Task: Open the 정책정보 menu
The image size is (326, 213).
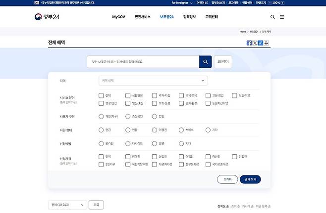Action: (x=189, y=17)
